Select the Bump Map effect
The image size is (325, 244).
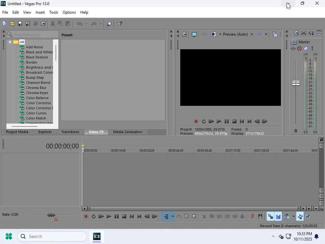pyautogui.click(x=35, y=78)
